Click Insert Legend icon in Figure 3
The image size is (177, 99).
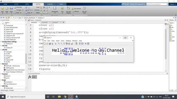coord(82,43)
